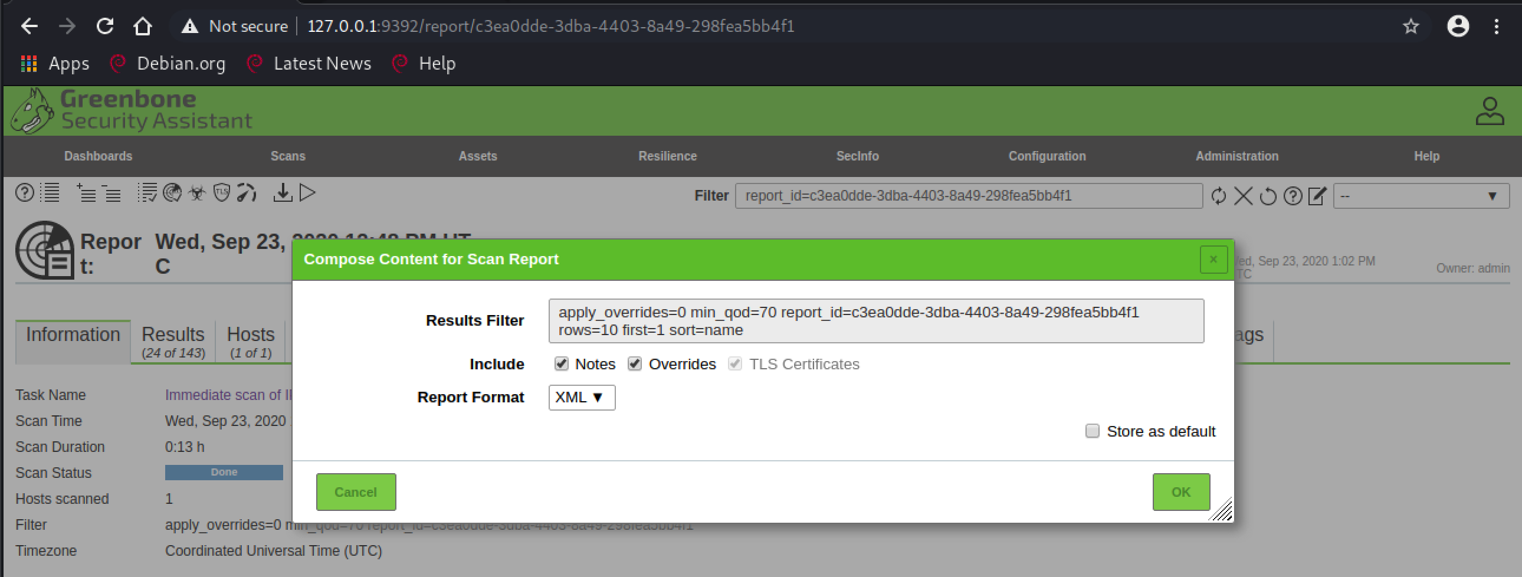This screenshot has width=1522, height=577.
Task: Click the dialog resize grip corner
Action: point(1221,510)
